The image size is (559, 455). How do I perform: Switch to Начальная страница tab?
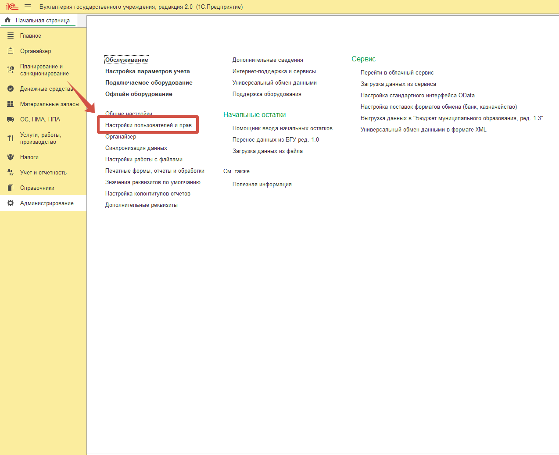click(38, 20)
